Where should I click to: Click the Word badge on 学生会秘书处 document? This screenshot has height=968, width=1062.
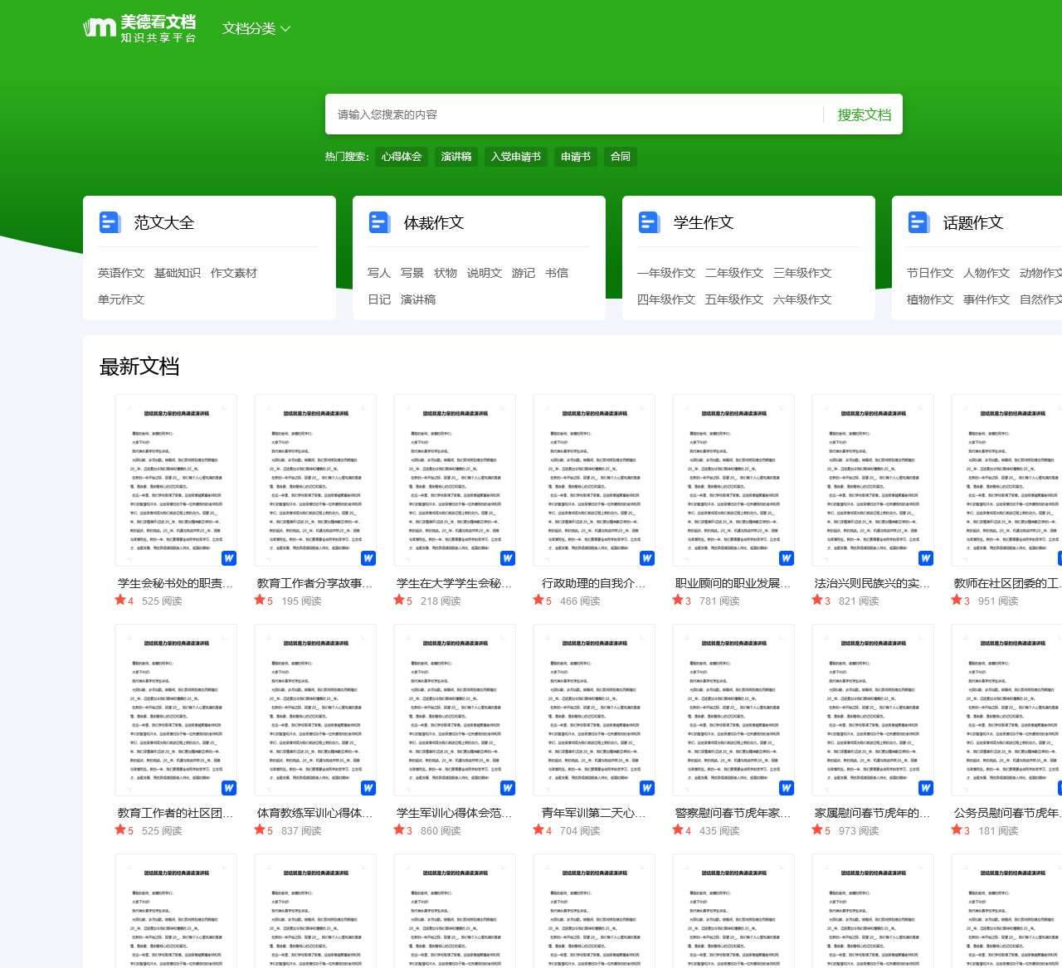point(229,558)
